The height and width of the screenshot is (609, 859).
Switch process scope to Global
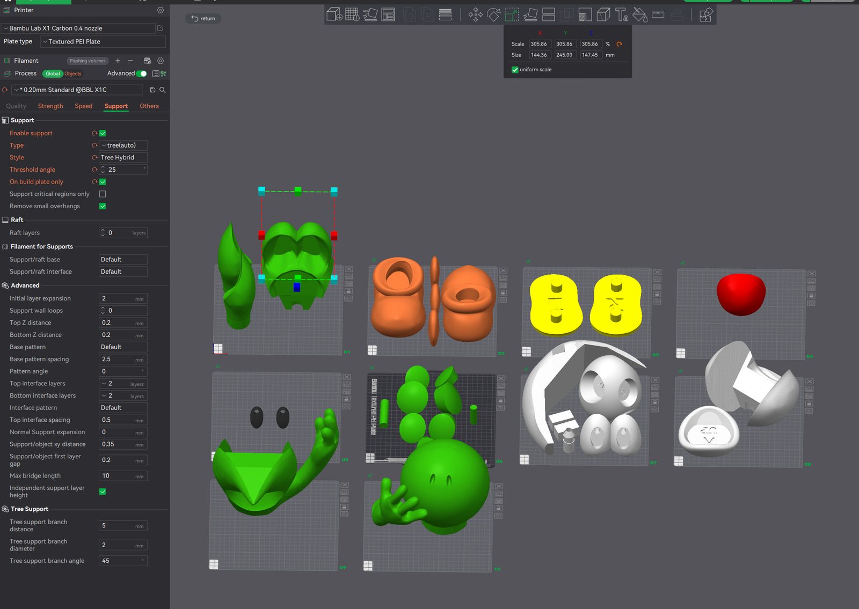(x=53, y=74)
